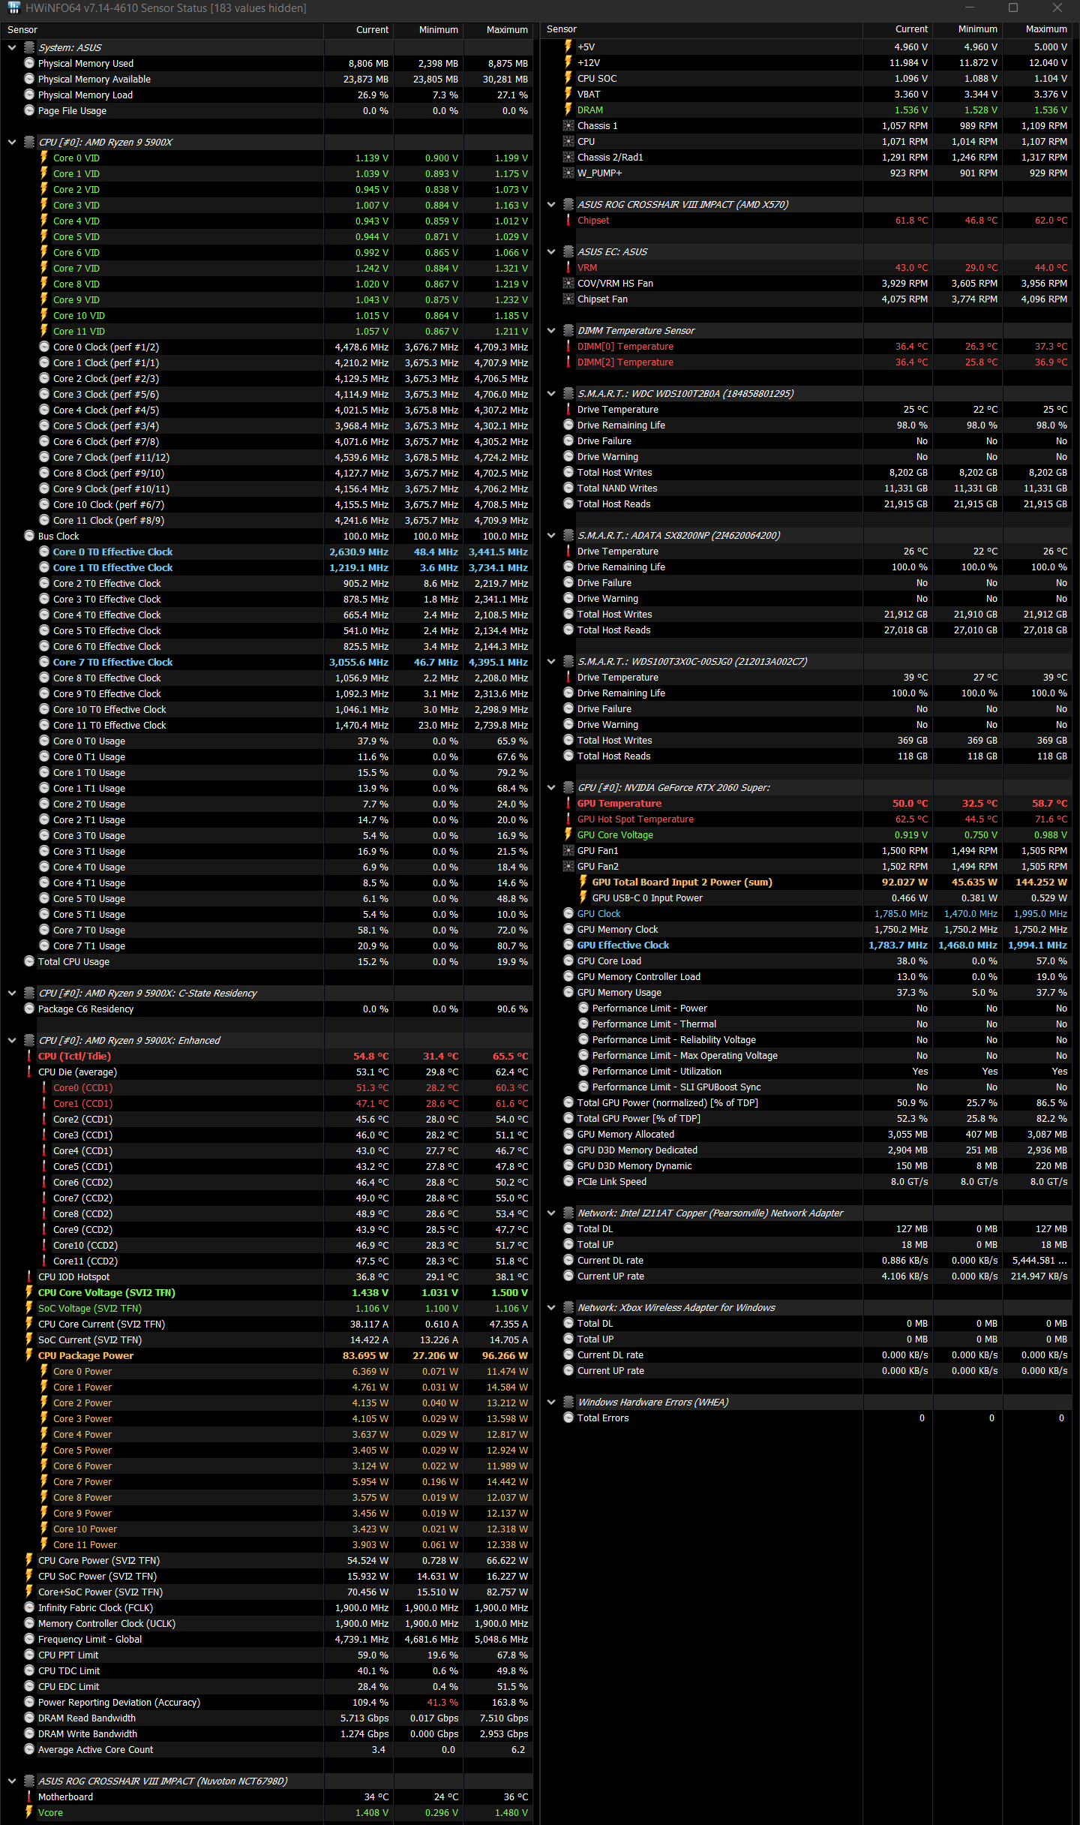Select the Chipset Fan row
The image size is (1080, 1825).
tap(806, 299)
